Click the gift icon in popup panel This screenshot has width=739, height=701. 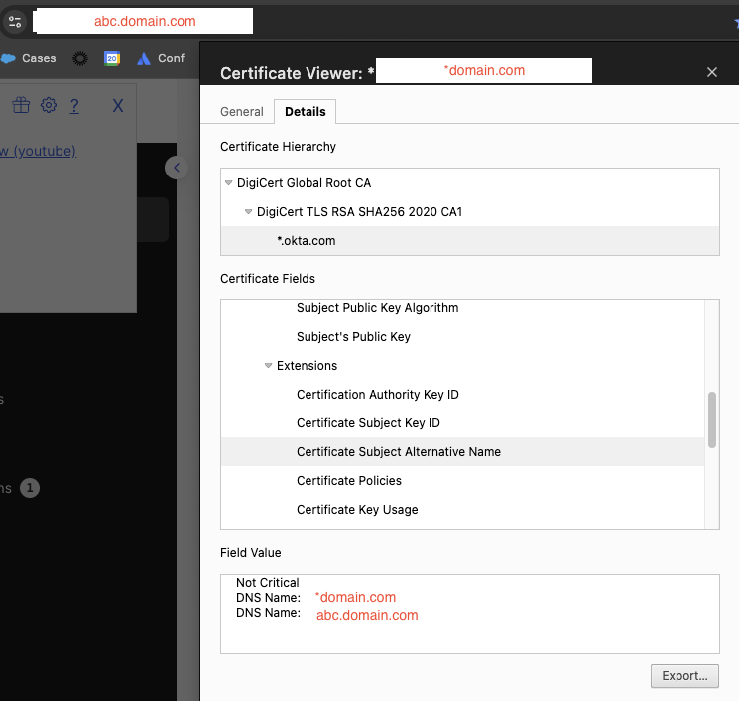tap(21, 105)
